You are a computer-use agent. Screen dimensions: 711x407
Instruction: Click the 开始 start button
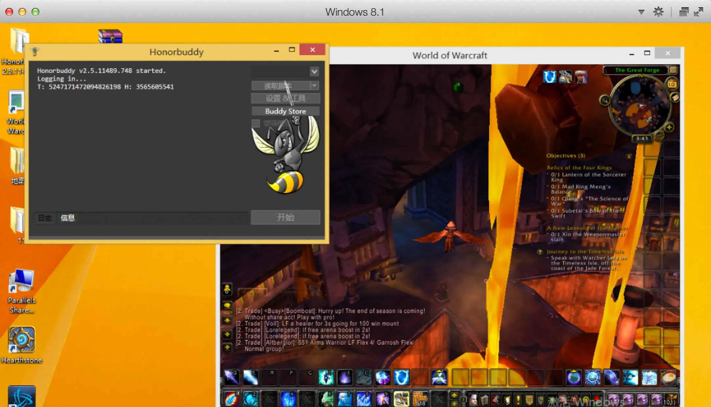point(285,217)
